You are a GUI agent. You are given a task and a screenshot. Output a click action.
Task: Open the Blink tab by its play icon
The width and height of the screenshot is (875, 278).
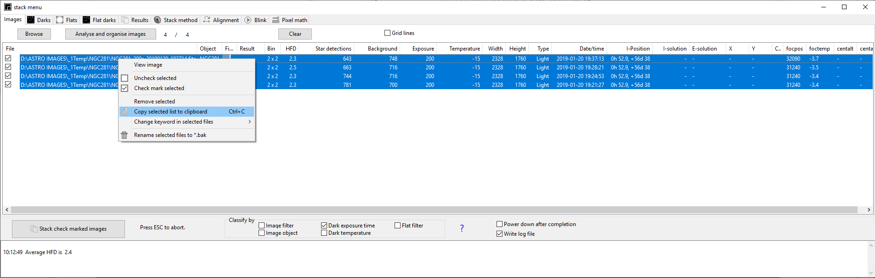click(x=248, y=20)
